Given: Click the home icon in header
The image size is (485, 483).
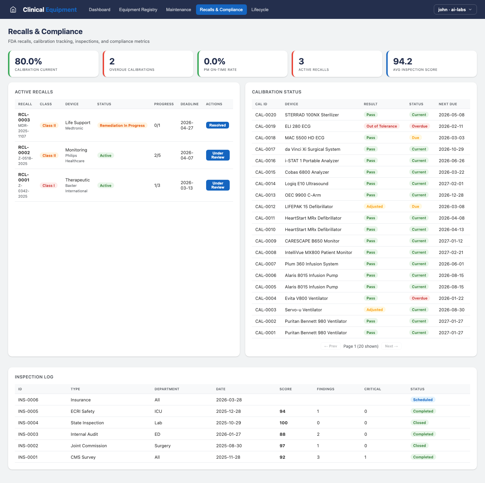Looking at the screenshot, I should point(13,9).
